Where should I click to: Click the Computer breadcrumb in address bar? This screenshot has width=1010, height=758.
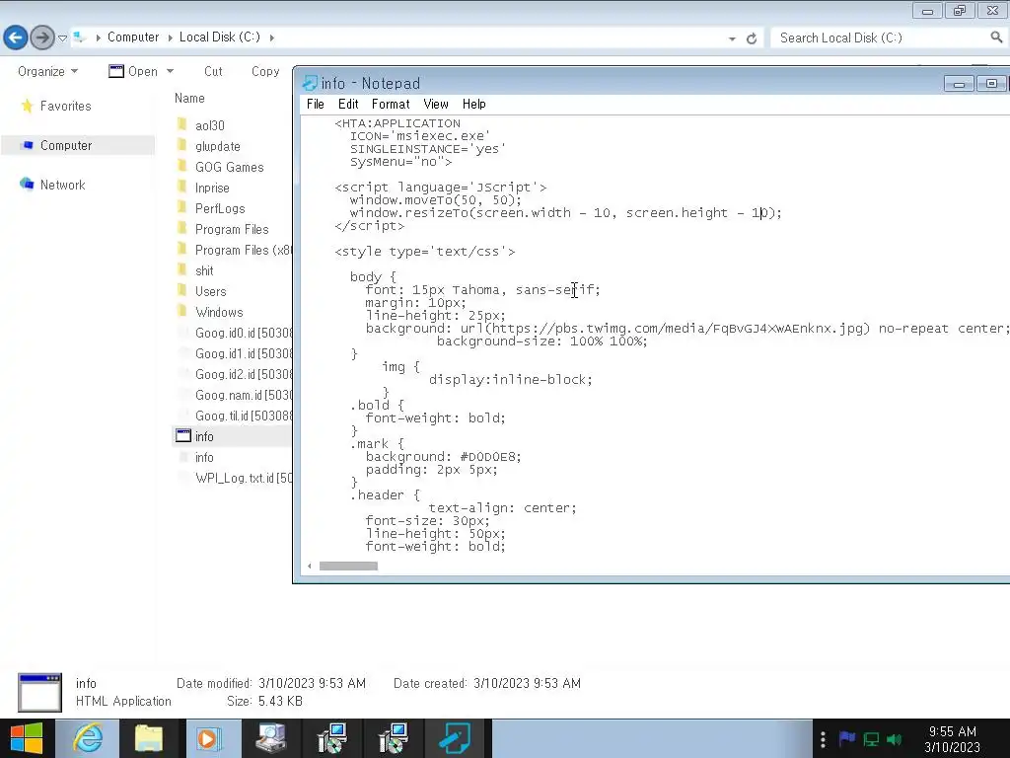(133, 37)
